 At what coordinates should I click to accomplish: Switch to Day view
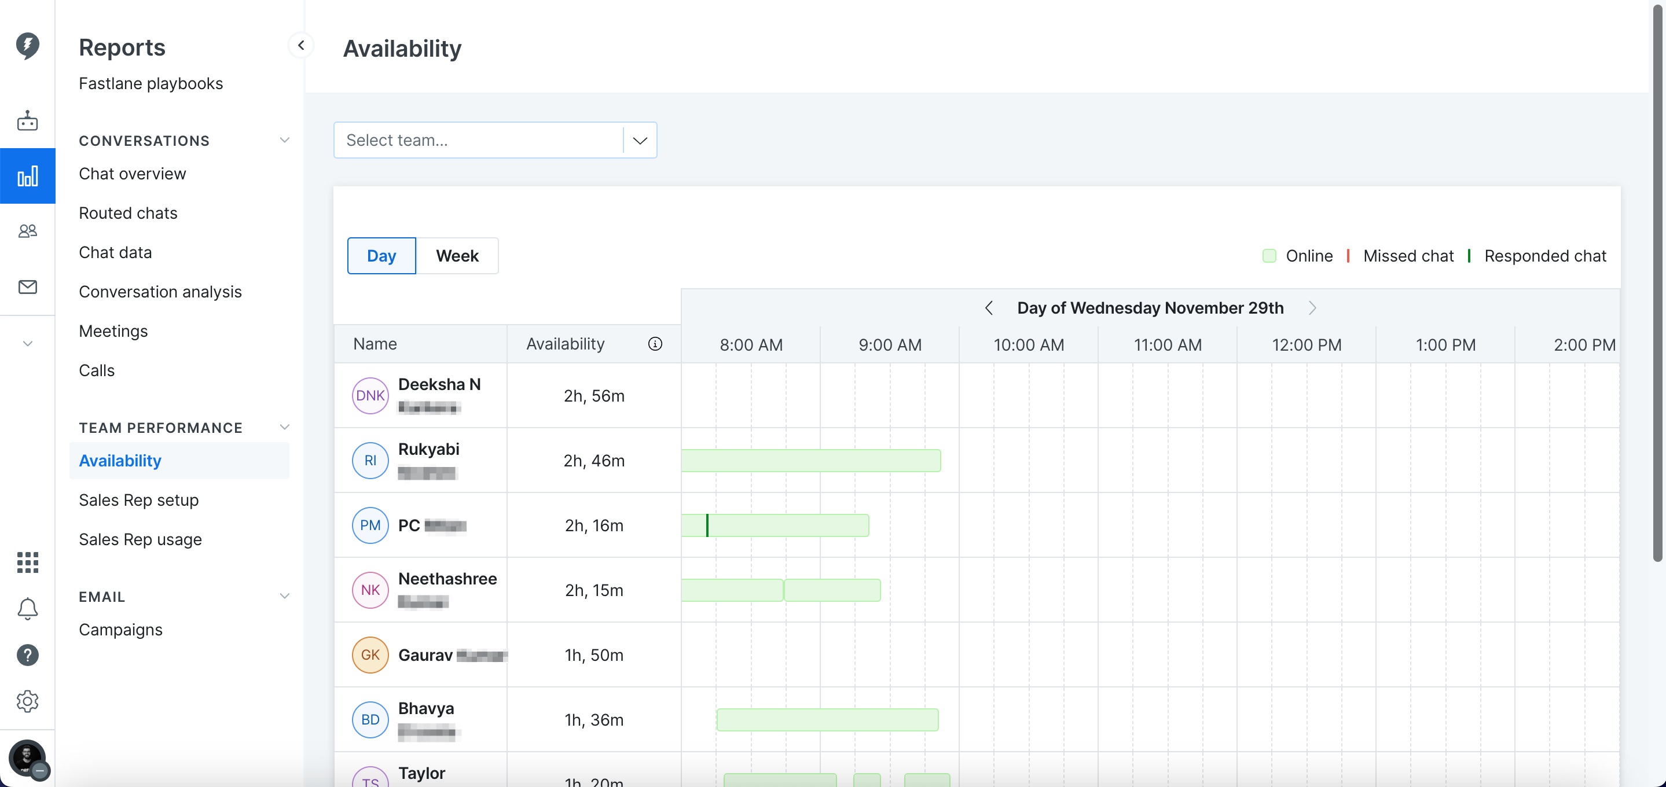(381, 256)
